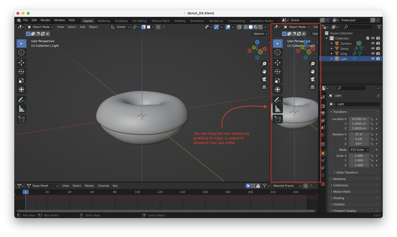
Task: Open the XYZ Euler rotation mode dropdown
Action: 359,150
